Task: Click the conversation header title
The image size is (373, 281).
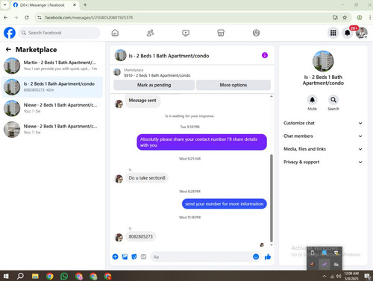Action: (169, 56)
